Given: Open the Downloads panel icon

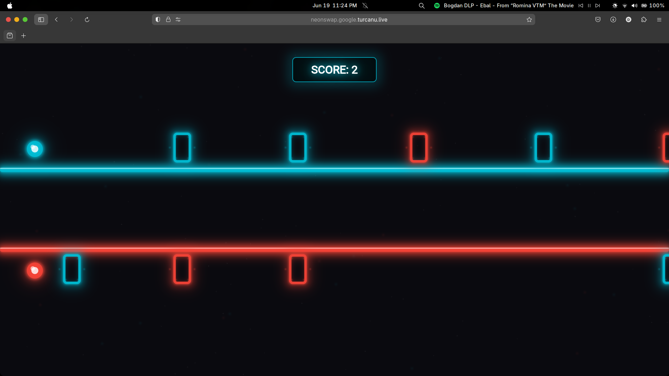Looking at the screenshot, I should (613, 19).
